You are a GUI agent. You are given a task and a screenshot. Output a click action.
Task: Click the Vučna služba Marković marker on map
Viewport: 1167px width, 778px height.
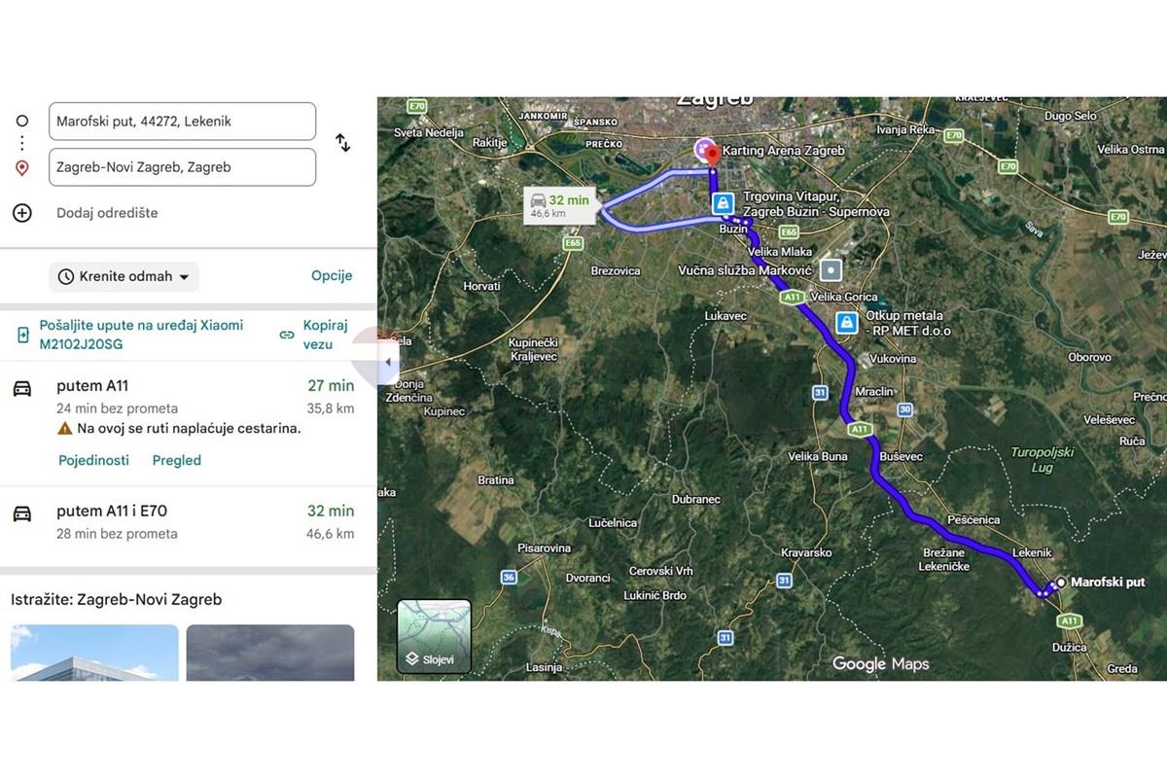tap(831, 269)
